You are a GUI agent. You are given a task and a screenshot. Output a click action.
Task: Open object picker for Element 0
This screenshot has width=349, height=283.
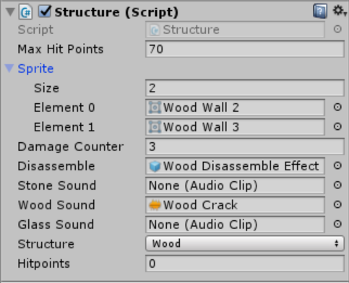(x=337, y=107)
